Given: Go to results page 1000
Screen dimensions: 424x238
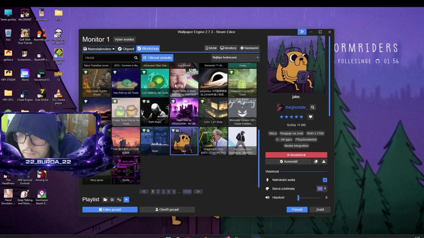Looking at the screenshot, I should point(187,191).
